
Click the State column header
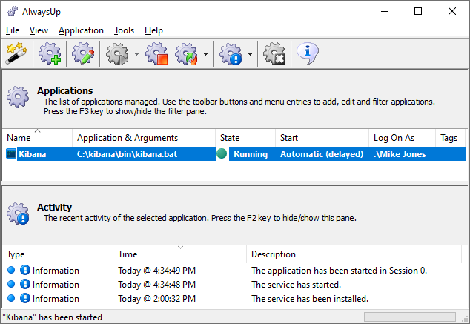click(x=245, y=138)
